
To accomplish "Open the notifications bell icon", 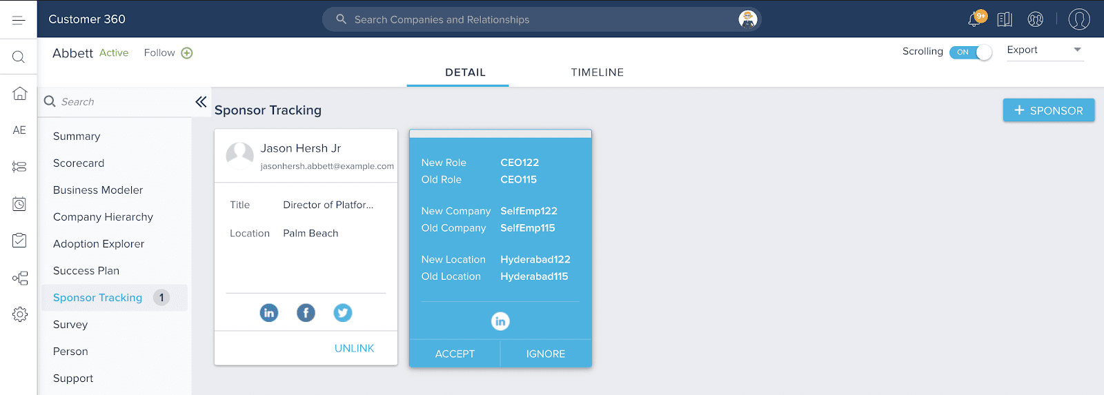I will 975,19.
